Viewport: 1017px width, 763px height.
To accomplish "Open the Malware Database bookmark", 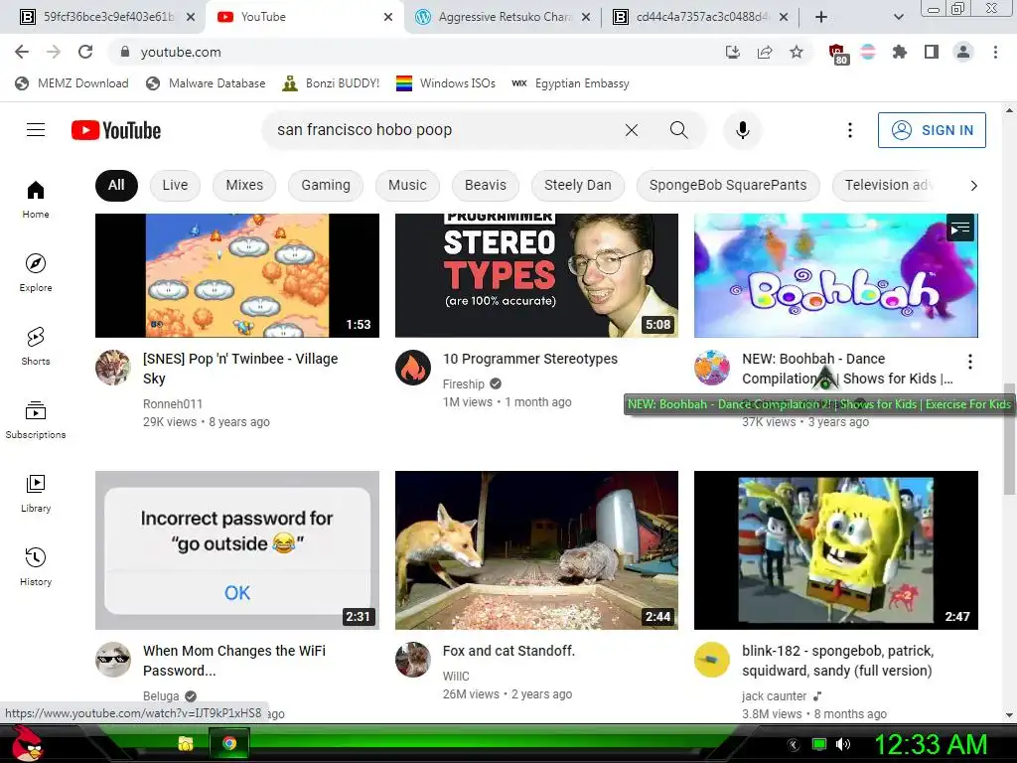I will click(x=206, y=83).
